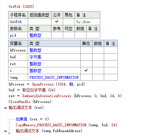
Task: Click the PROCESS_BASIC_INFORMATION type of temp
Action: pos(54,77)
